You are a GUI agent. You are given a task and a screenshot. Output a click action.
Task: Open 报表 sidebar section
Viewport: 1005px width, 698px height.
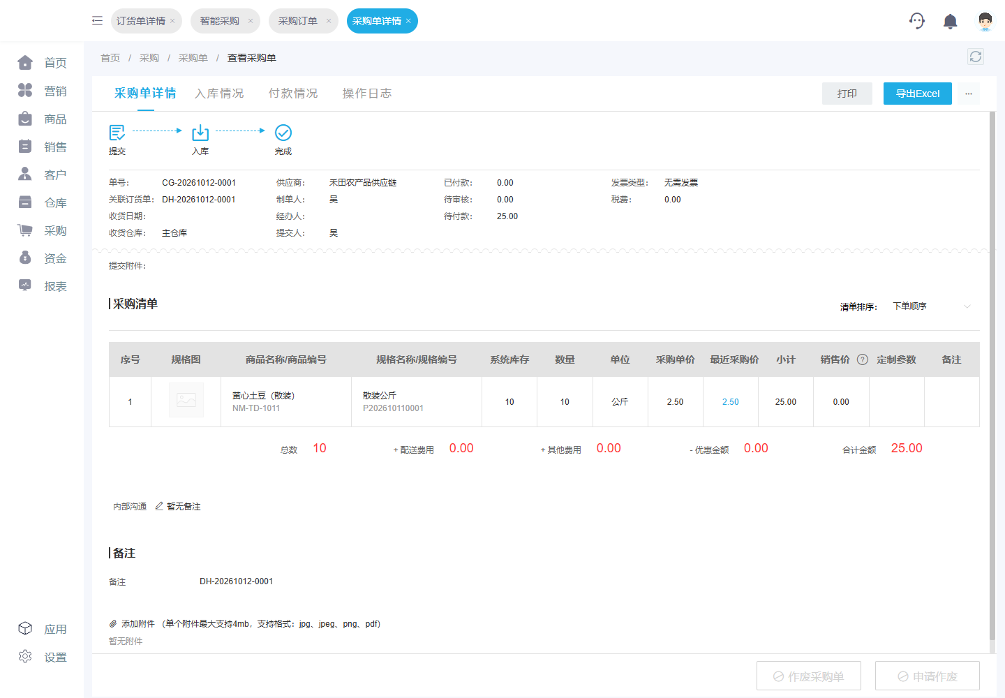(42, 286)
